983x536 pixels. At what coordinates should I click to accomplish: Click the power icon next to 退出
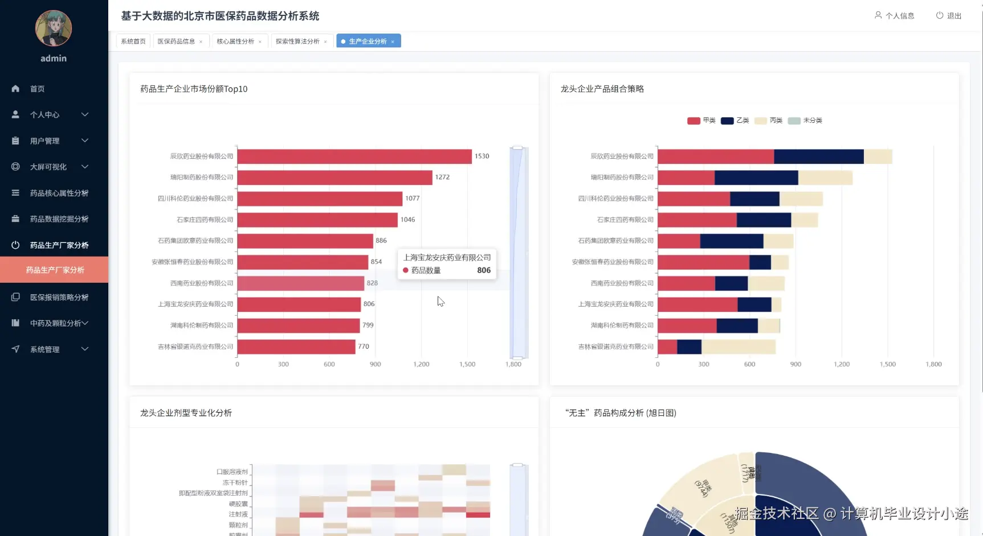point(940,15)
